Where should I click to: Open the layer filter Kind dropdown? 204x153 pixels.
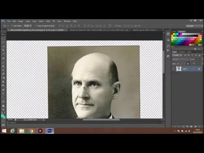pos(177,55)
